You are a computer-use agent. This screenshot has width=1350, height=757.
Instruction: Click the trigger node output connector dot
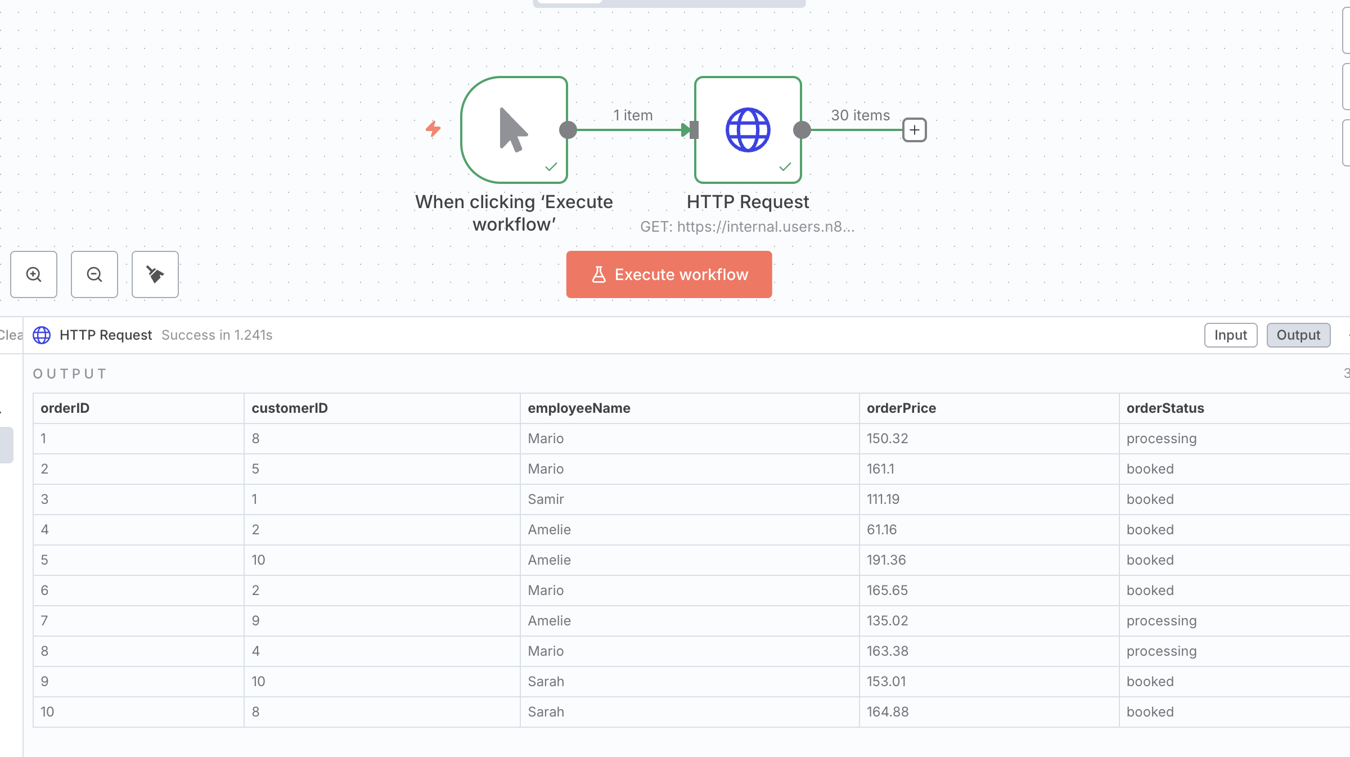[x=568, y=130]
